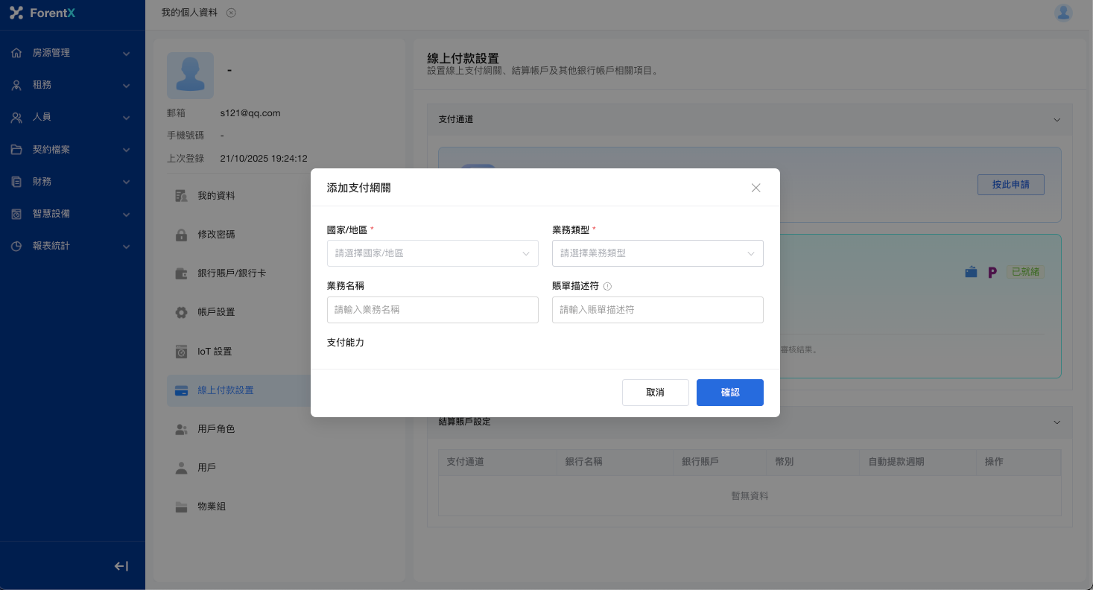Click the 確認 button
The width and height of the screenshot is (1093, 590).
pyautogui.click(x=729, y=393)
